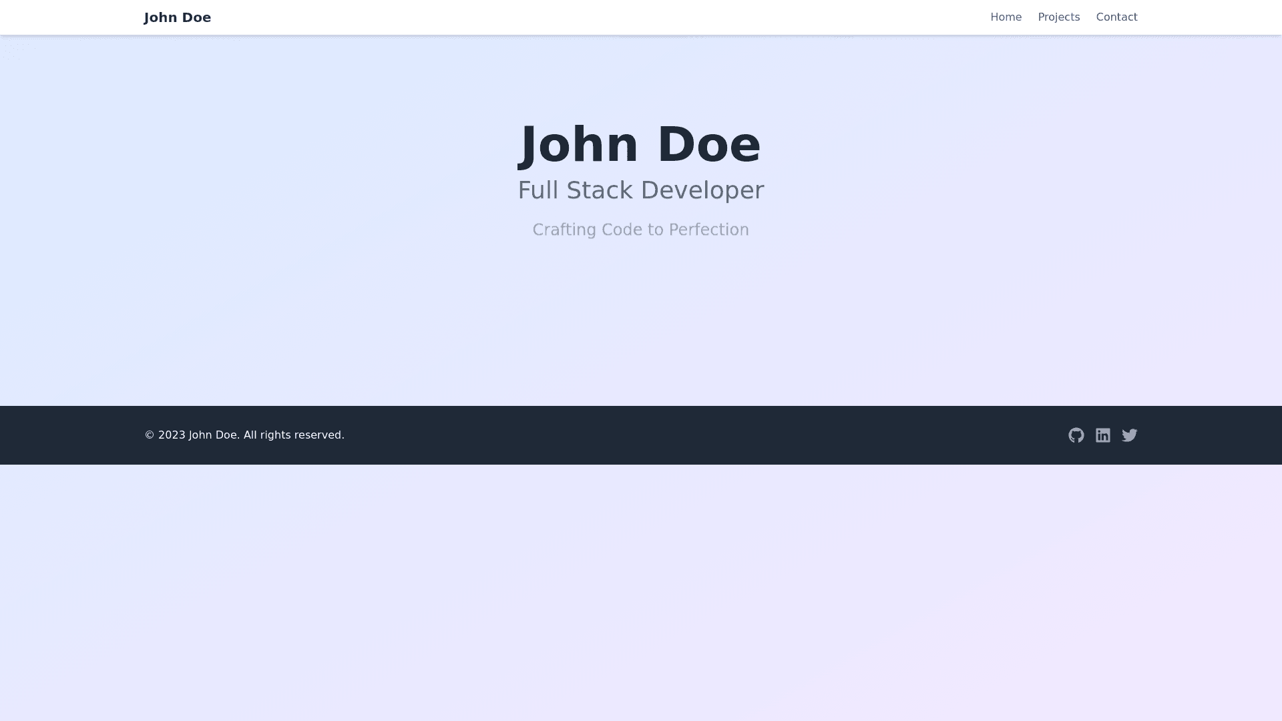
Task: Click 'All rights reserved.' in the footer
Action: click(x=294, y=435)
